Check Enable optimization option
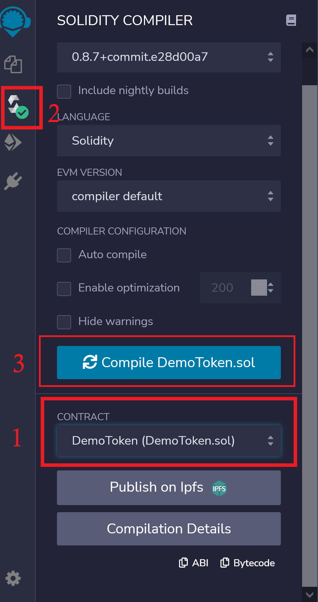318x602 pixels. (64, 289)
